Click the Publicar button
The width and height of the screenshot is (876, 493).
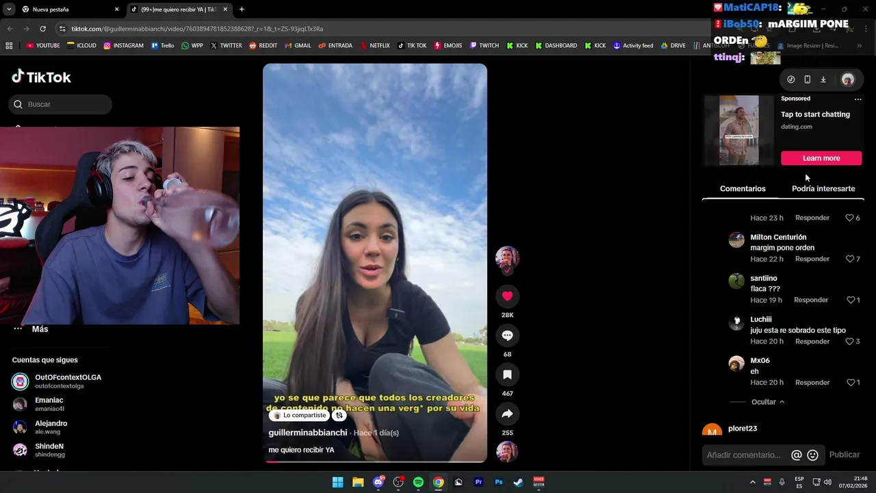tap(845, 455)
